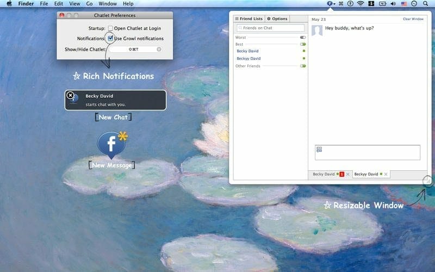
Task: Open the Window menu in menu bar
Action: (x=108, y=4)
